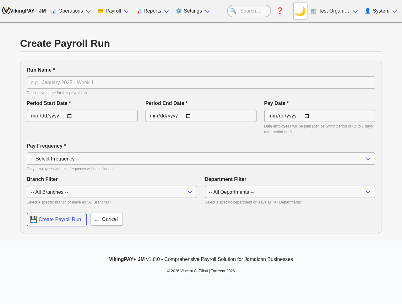Click the Pay Date field
Screen dimensions: 402x304
(x=320, y=116)
